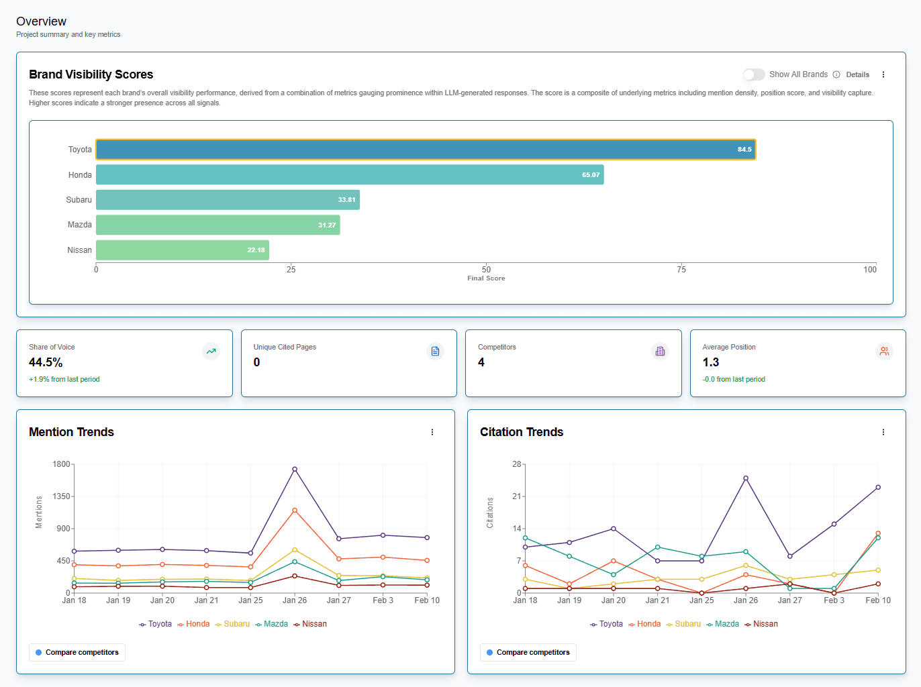Toggle Honda in the Mention Trends legend
921x687 pixels.
pos(197,624)
